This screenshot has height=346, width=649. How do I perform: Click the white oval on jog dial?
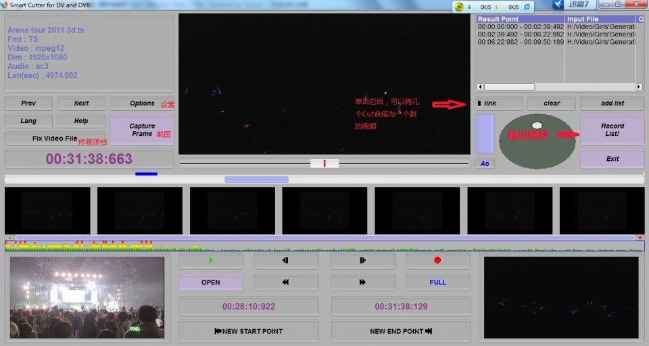[537, 126]
